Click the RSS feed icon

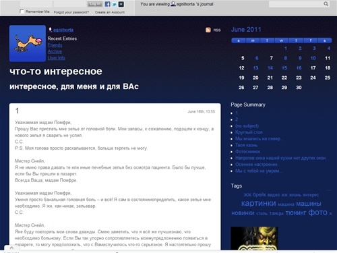208,30
